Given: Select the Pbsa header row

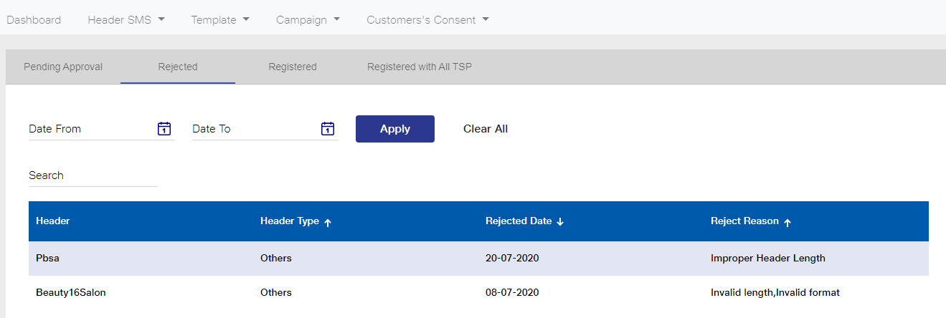Looking at the screenshot, I should [x=478, y=259].
